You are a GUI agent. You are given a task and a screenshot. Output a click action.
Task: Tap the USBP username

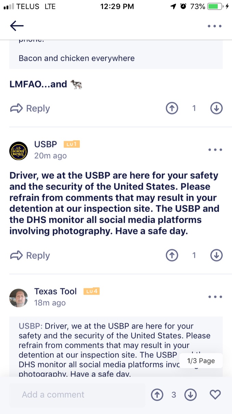46,144
